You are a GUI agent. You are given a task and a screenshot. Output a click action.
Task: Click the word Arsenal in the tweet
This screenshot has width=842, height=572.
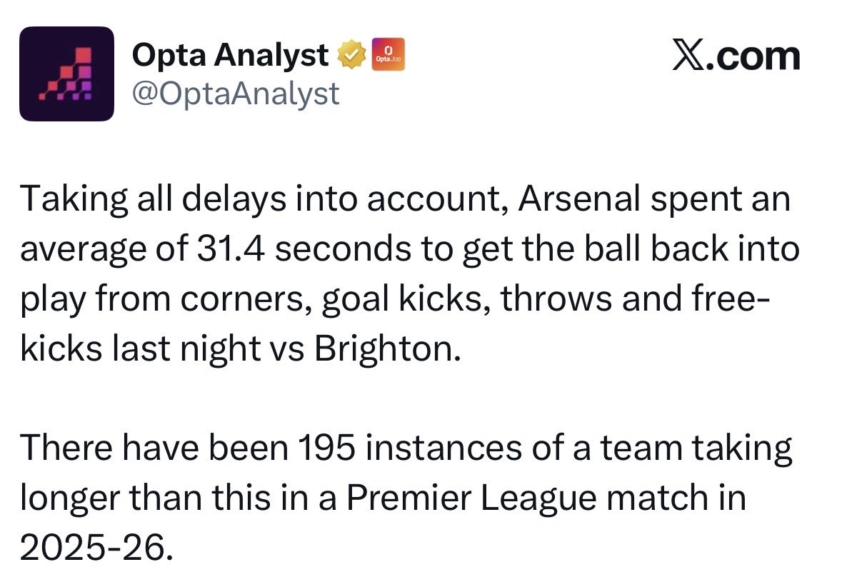579,199
